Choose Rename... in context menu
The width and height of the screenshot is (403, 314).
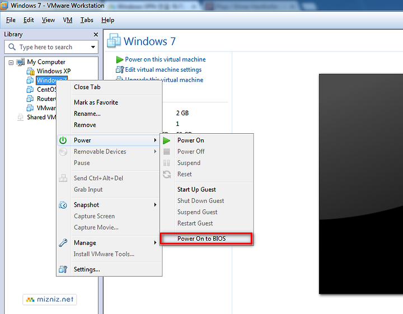(109, 114)
